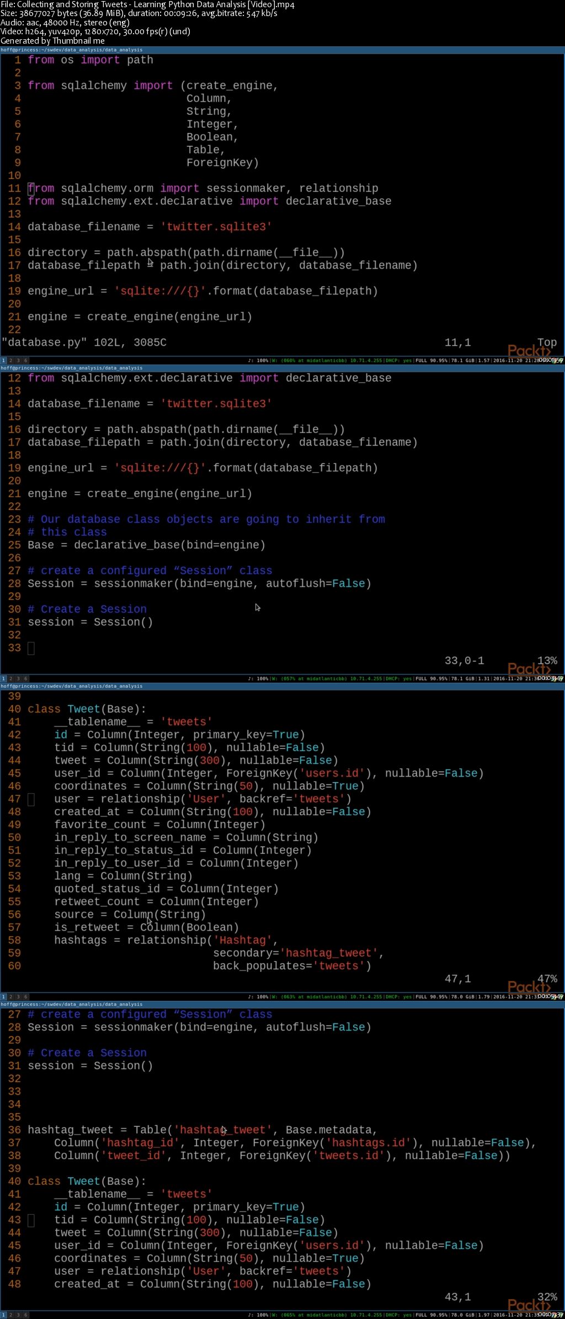Click 'String,' on line 5
This screenshot has height=1319, width=565.
pyautogui.click(x=209, y=111)
